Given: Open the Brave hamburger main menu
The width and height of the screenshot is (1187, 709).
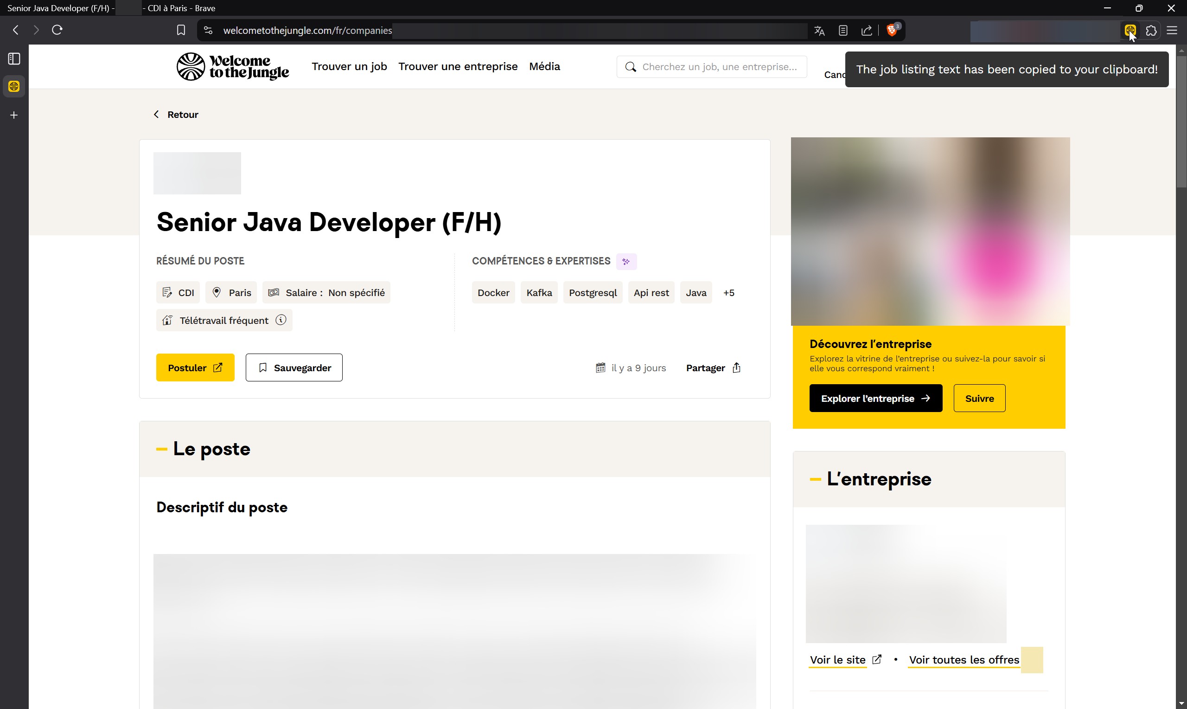Looking at the screenshot, I should [1172, 31].
